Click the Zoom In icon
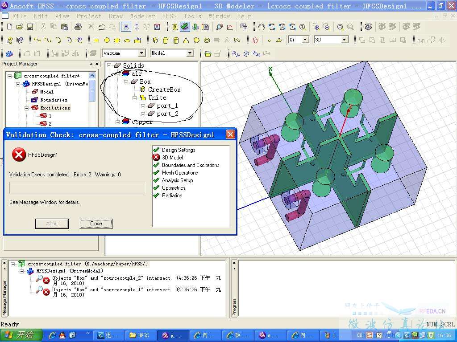This screenshot has height=342, width=457. [x=316, y=27]
